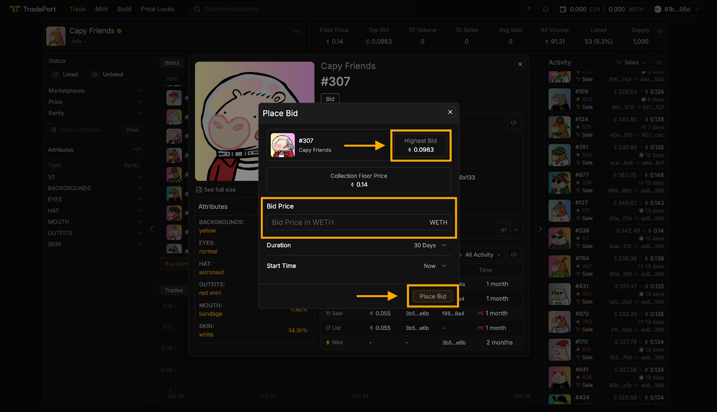Click the Bid button under #307
717x412 pixels.
[330, 99]
